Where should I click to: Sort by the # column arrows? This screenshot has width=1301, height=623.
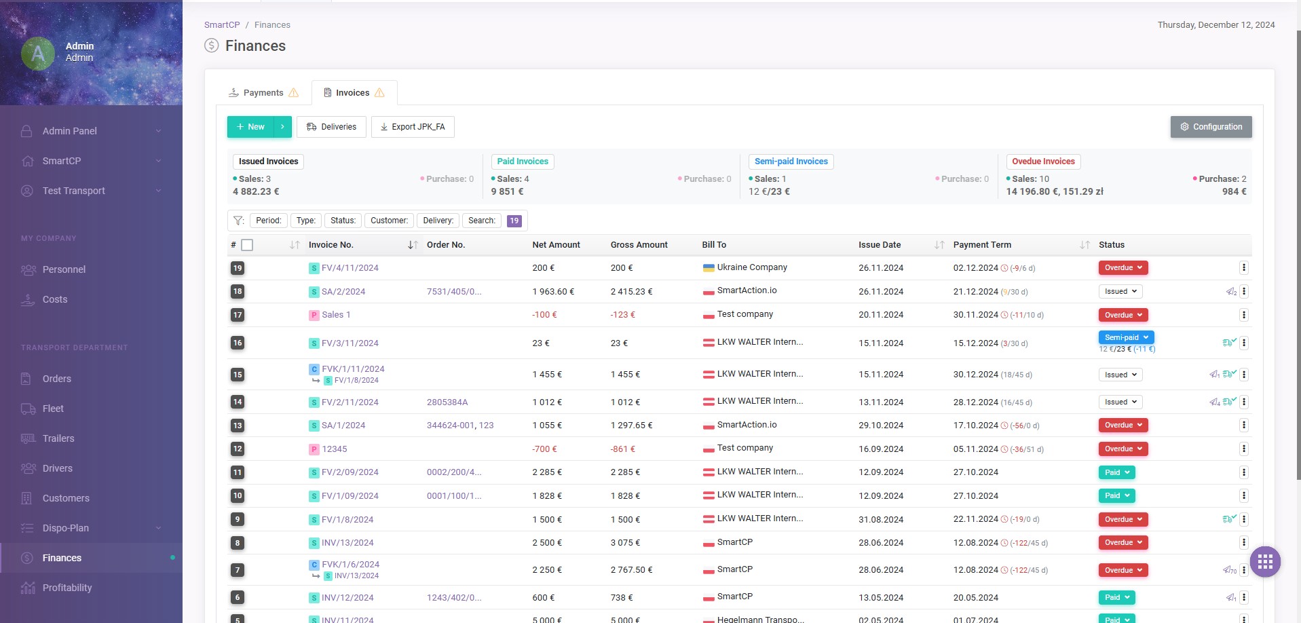[x=295, y=245]
